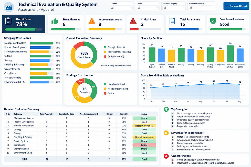Click the Strength Areas progress bar
The width and height of the screenshot is (251, 167).
pos(66,29)
